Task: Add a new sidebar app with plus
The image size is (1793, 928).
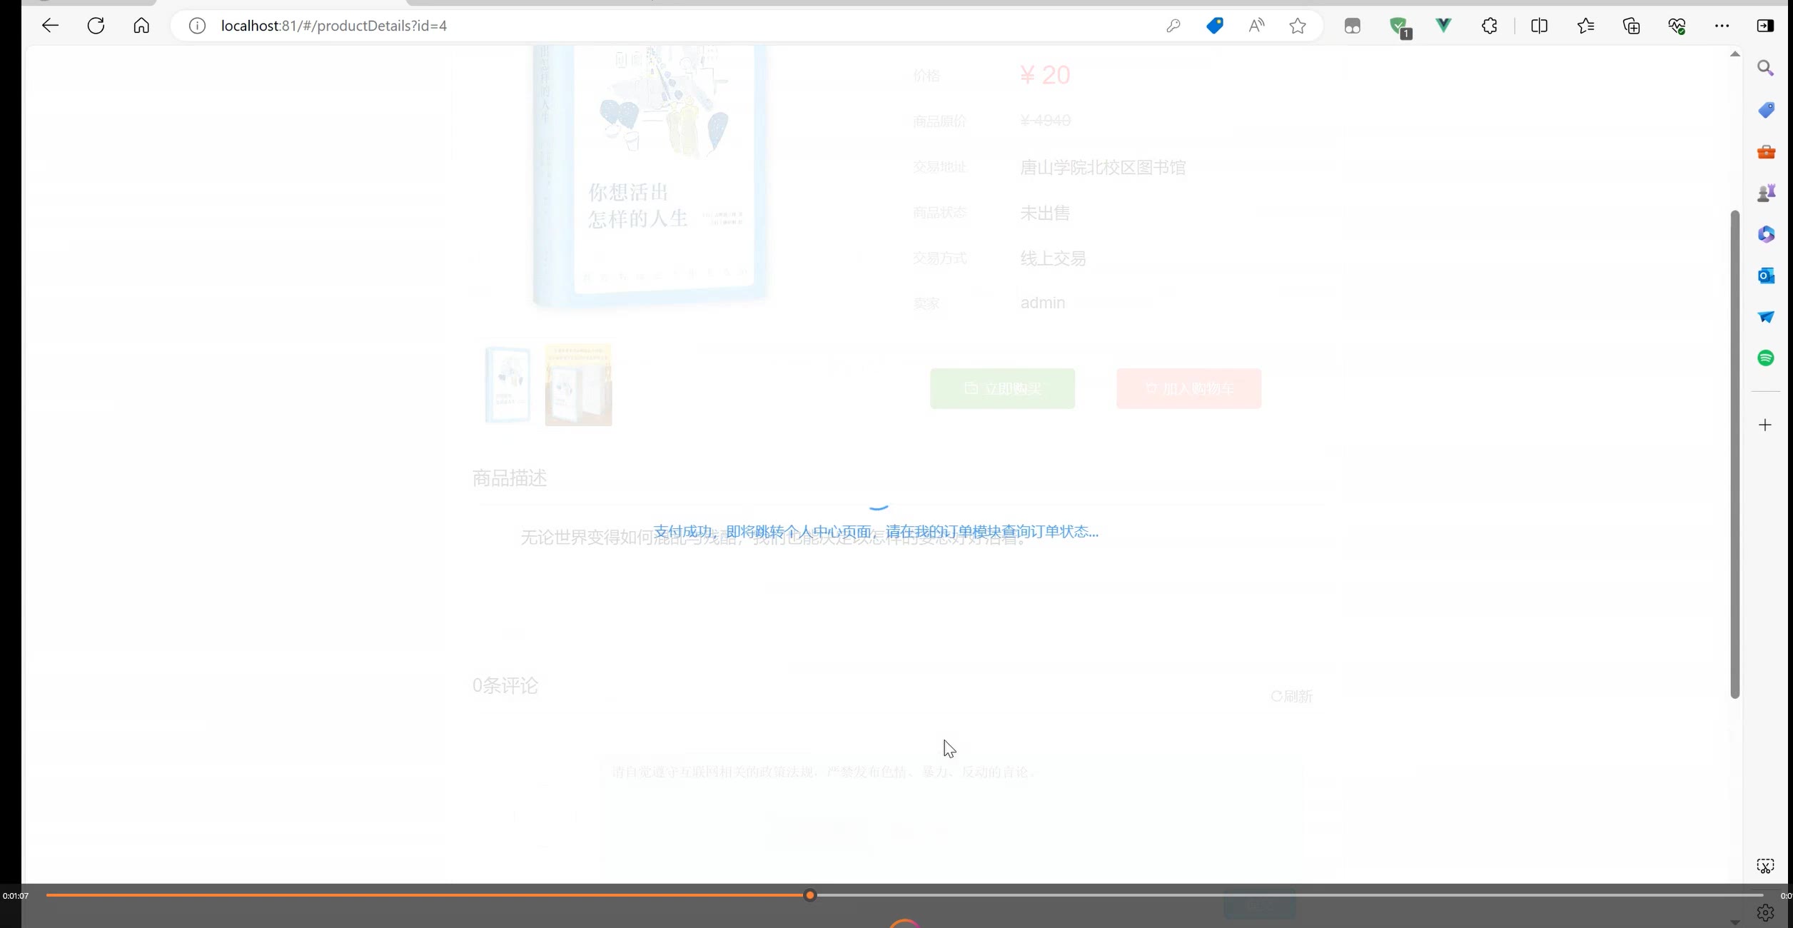Action: coord(1765,425)
